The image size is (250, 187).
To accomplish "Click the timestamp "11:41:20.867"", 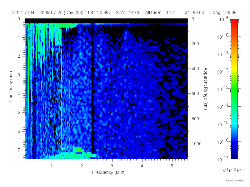I will pos(98,12).
